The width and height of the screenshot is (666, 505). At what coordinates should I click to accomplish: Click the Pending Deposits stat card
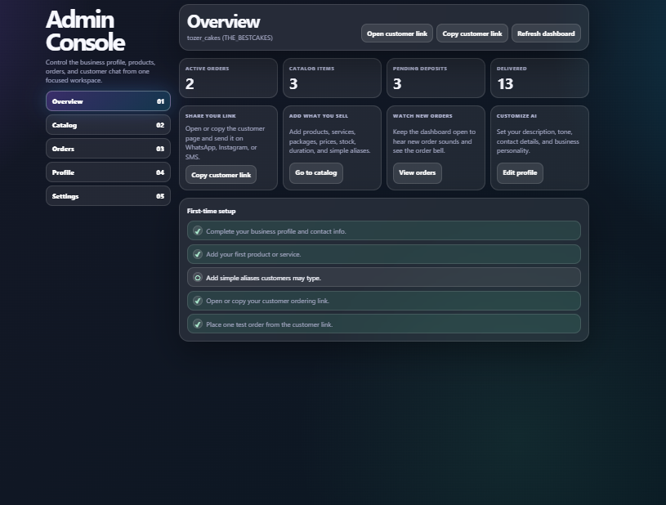[x=436, y=78]
